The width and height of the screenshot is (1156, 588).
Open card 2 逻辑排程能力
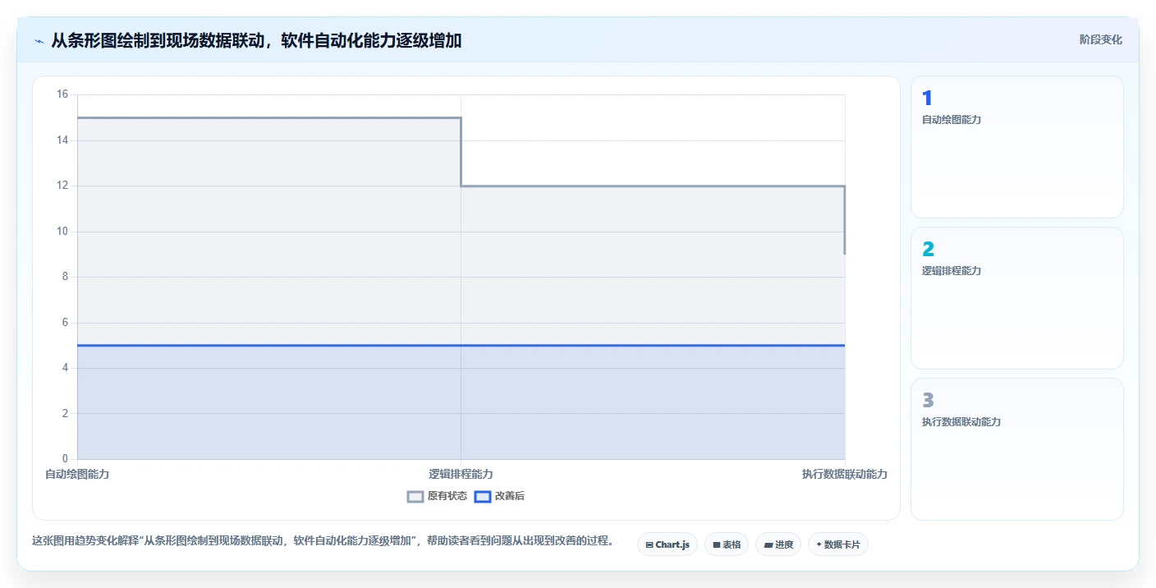point(1016,298)
